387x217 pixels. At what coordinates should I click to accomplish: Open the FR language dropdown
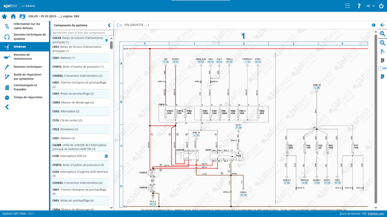coord(370,6)
